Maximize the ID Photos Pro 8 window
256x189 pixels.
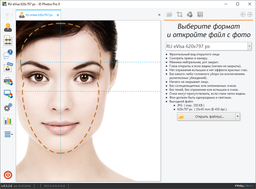[x=238, y=4]
